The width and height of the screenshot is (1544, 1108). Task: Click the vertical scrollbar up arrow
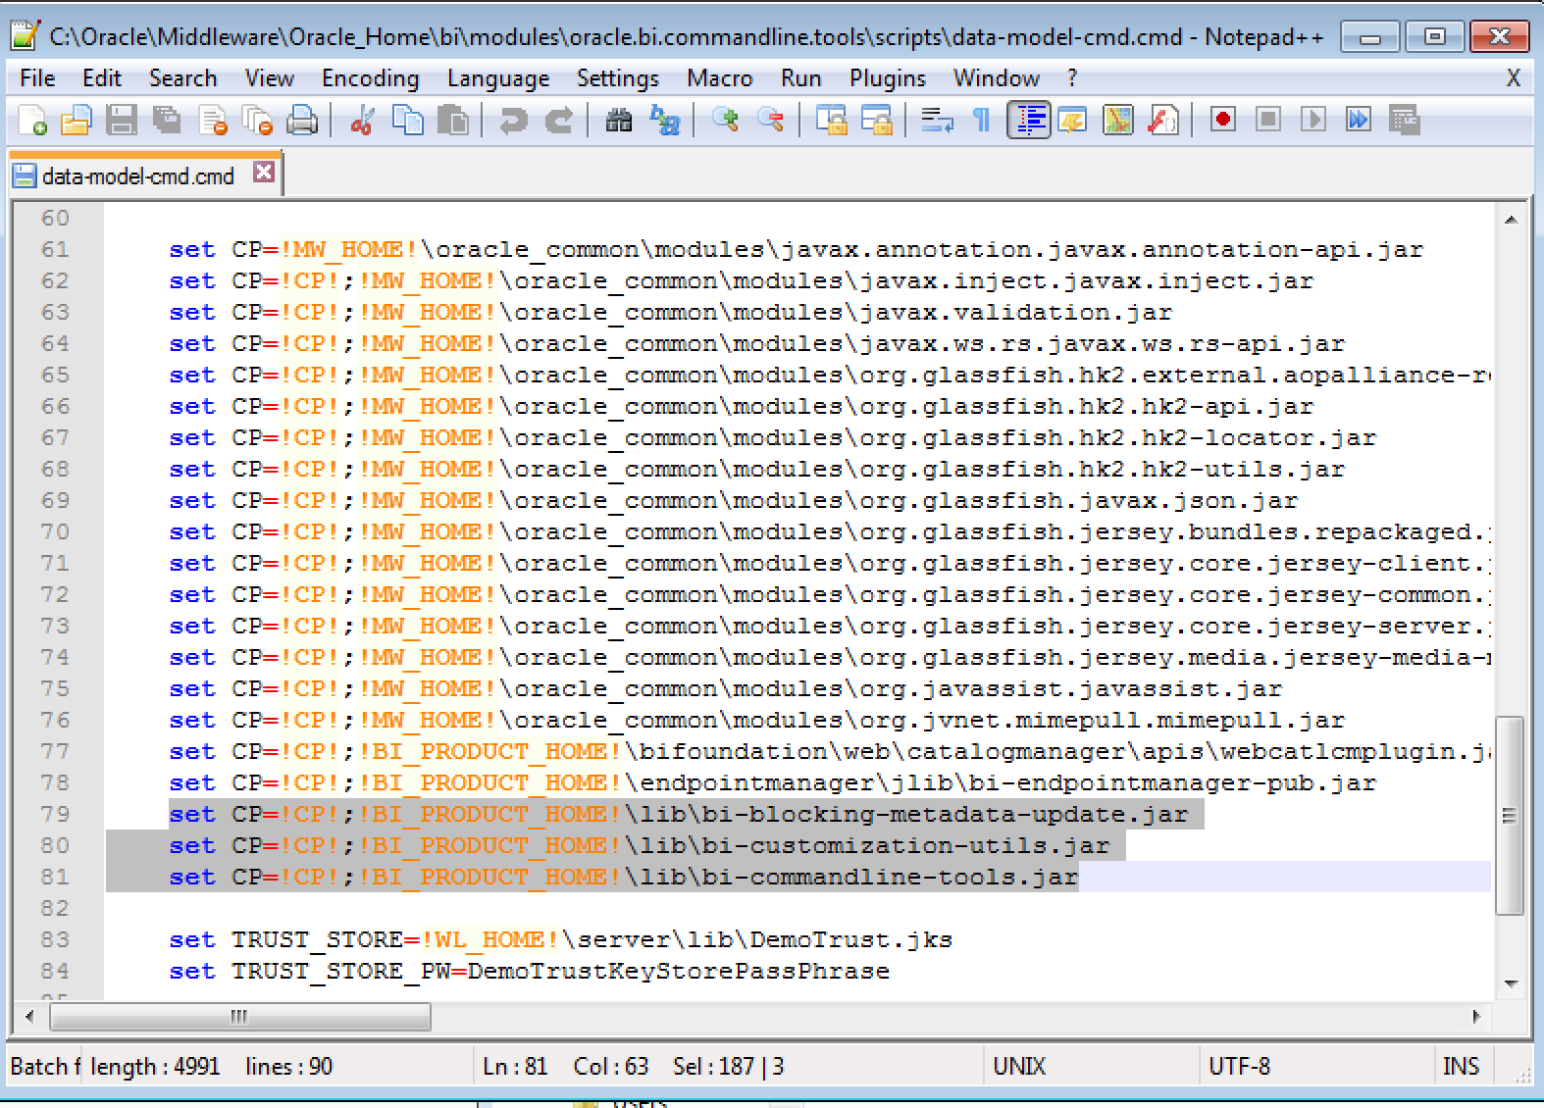click(x=1511, y=221)
